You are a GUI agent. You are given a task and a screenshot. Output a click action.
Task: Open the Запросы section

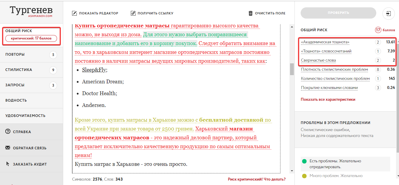click(x=31, y=85)
